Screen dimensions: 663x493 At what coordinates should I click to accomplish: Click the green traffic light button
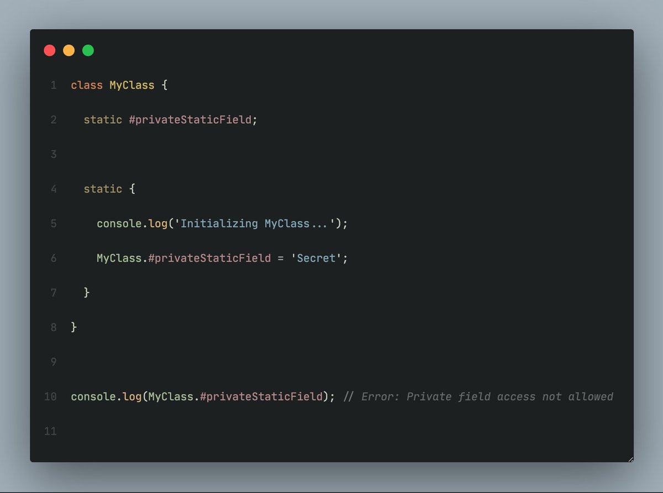point(87,50)
